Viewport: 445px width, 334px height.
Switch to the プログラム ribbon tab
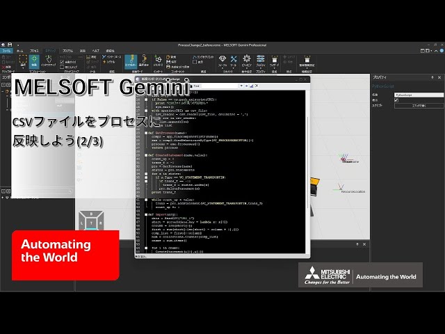pos(68,51)
